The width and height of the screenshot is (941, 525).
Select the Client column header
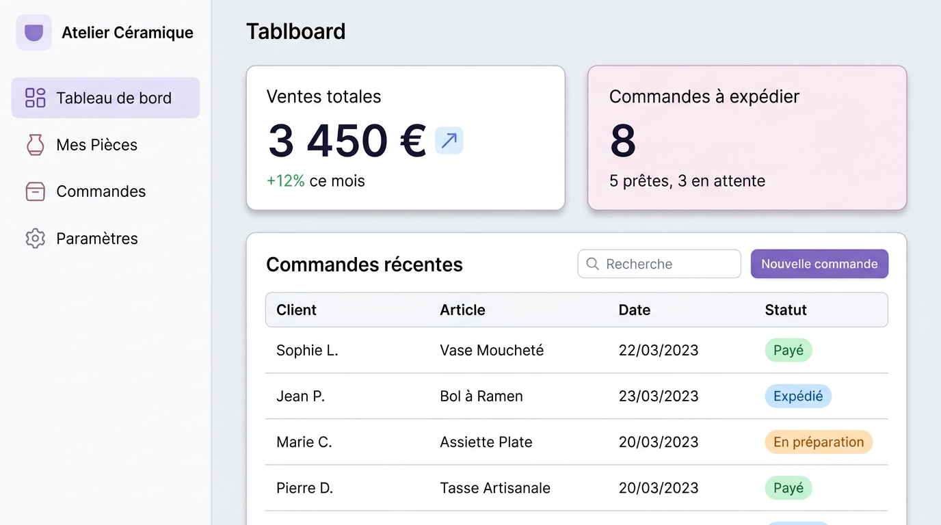click(296, 310)
